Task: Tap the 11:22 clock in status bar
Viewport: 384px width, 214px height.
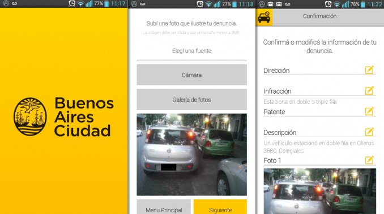Action: click(375, 4)
